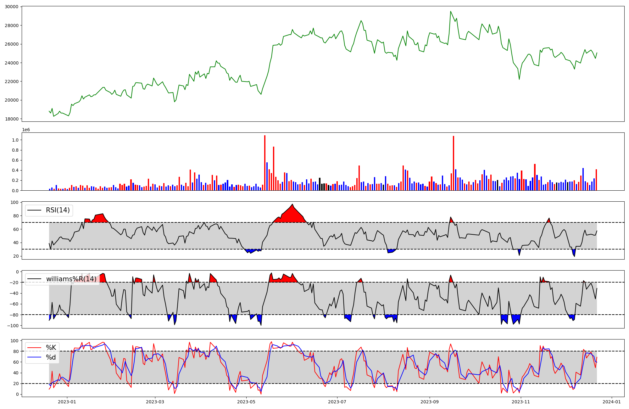Screen dimensions: 629x409
Task: Click the 18000 price axis label
Action: point(11,119)
